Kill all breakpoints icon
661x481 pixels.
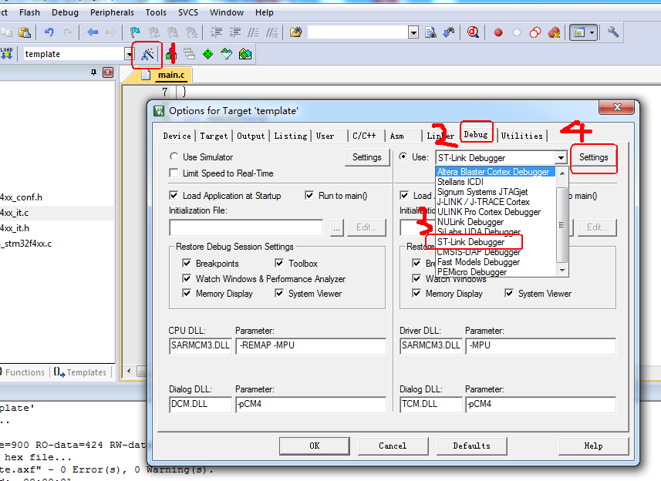tap(554, 32)
